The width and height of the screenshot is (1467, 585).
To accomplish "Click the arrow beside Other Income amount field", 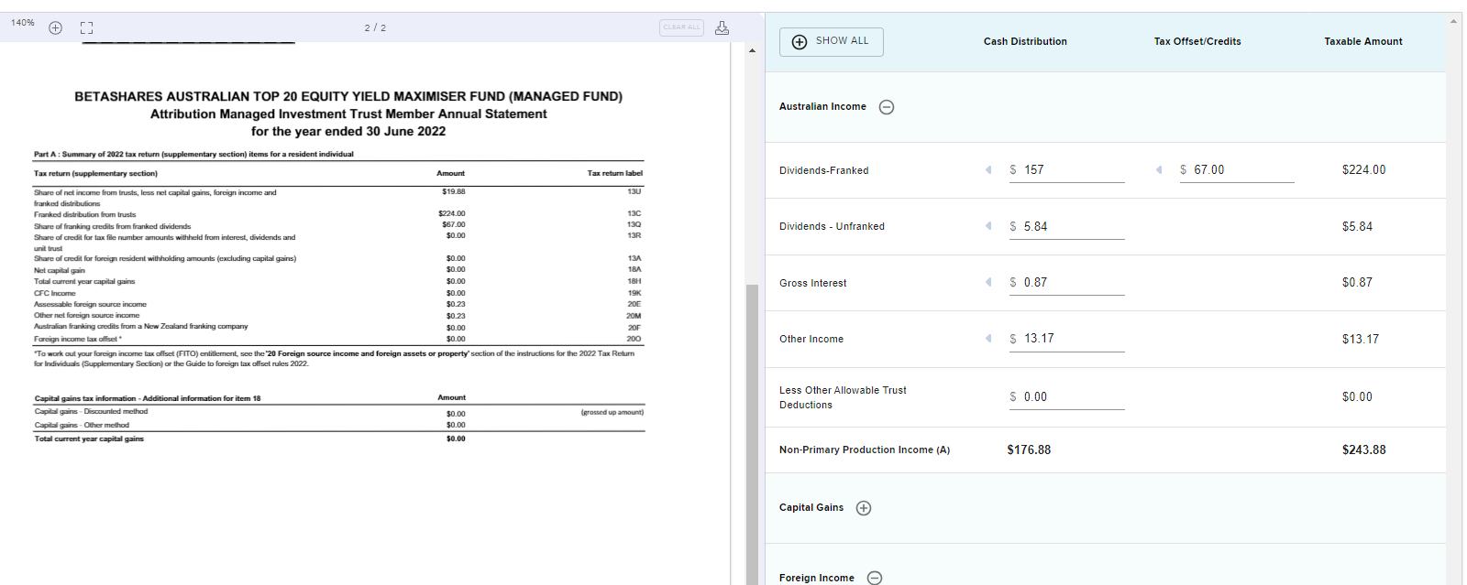I will [988, 338].
